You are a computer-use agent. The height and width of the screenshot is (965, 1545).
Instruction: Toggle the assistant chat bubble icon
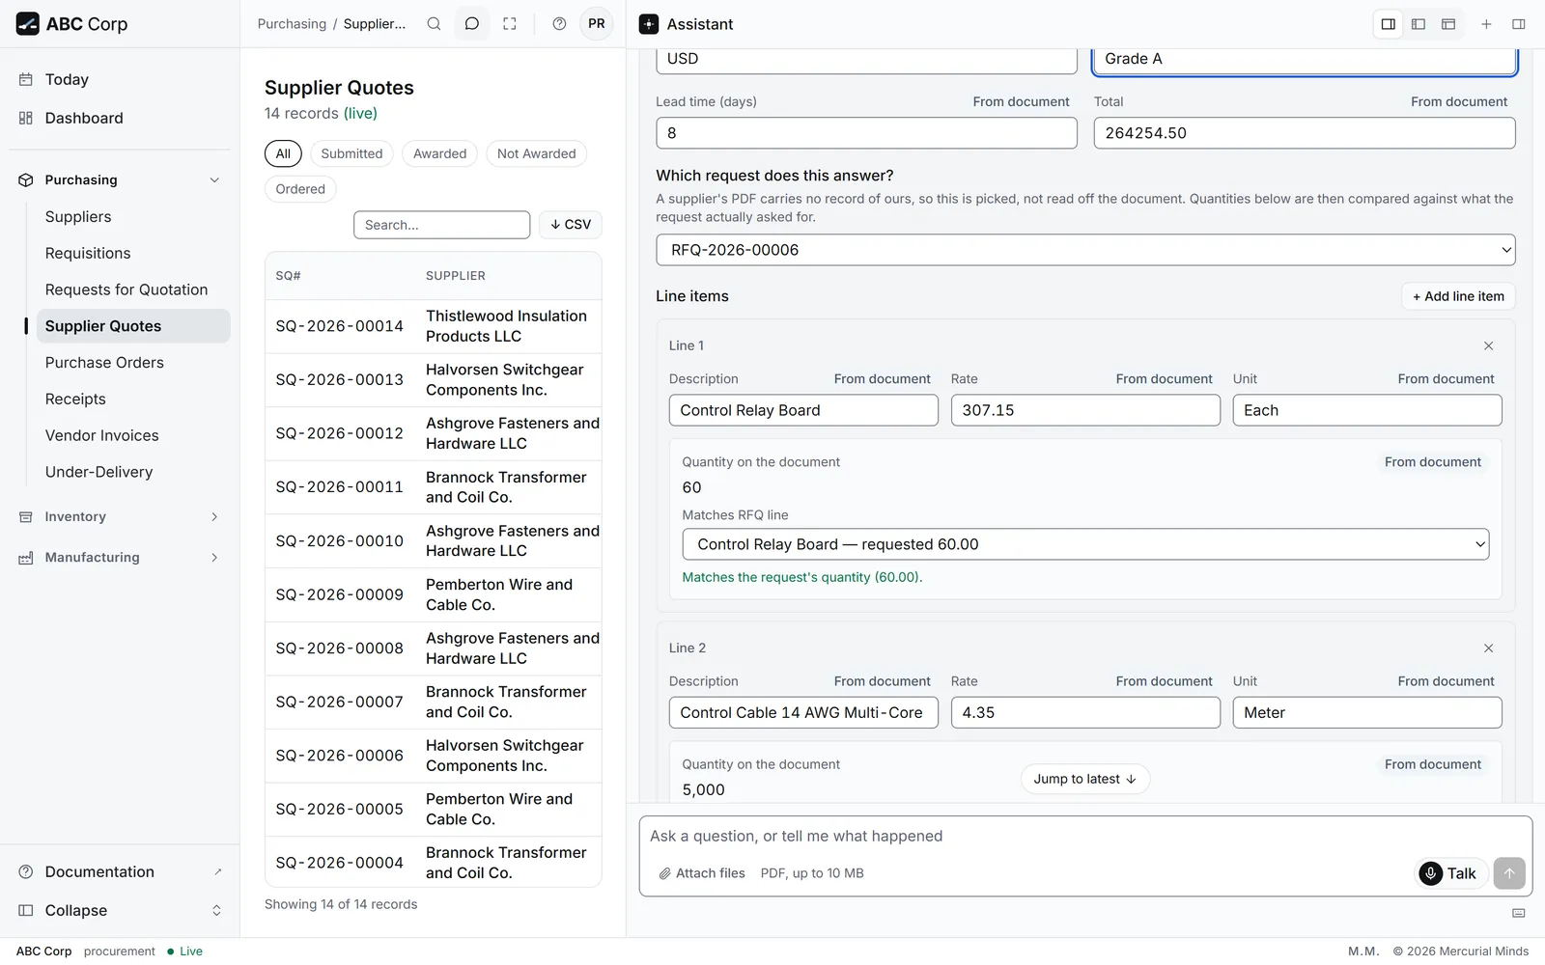[x=472, y=24]
